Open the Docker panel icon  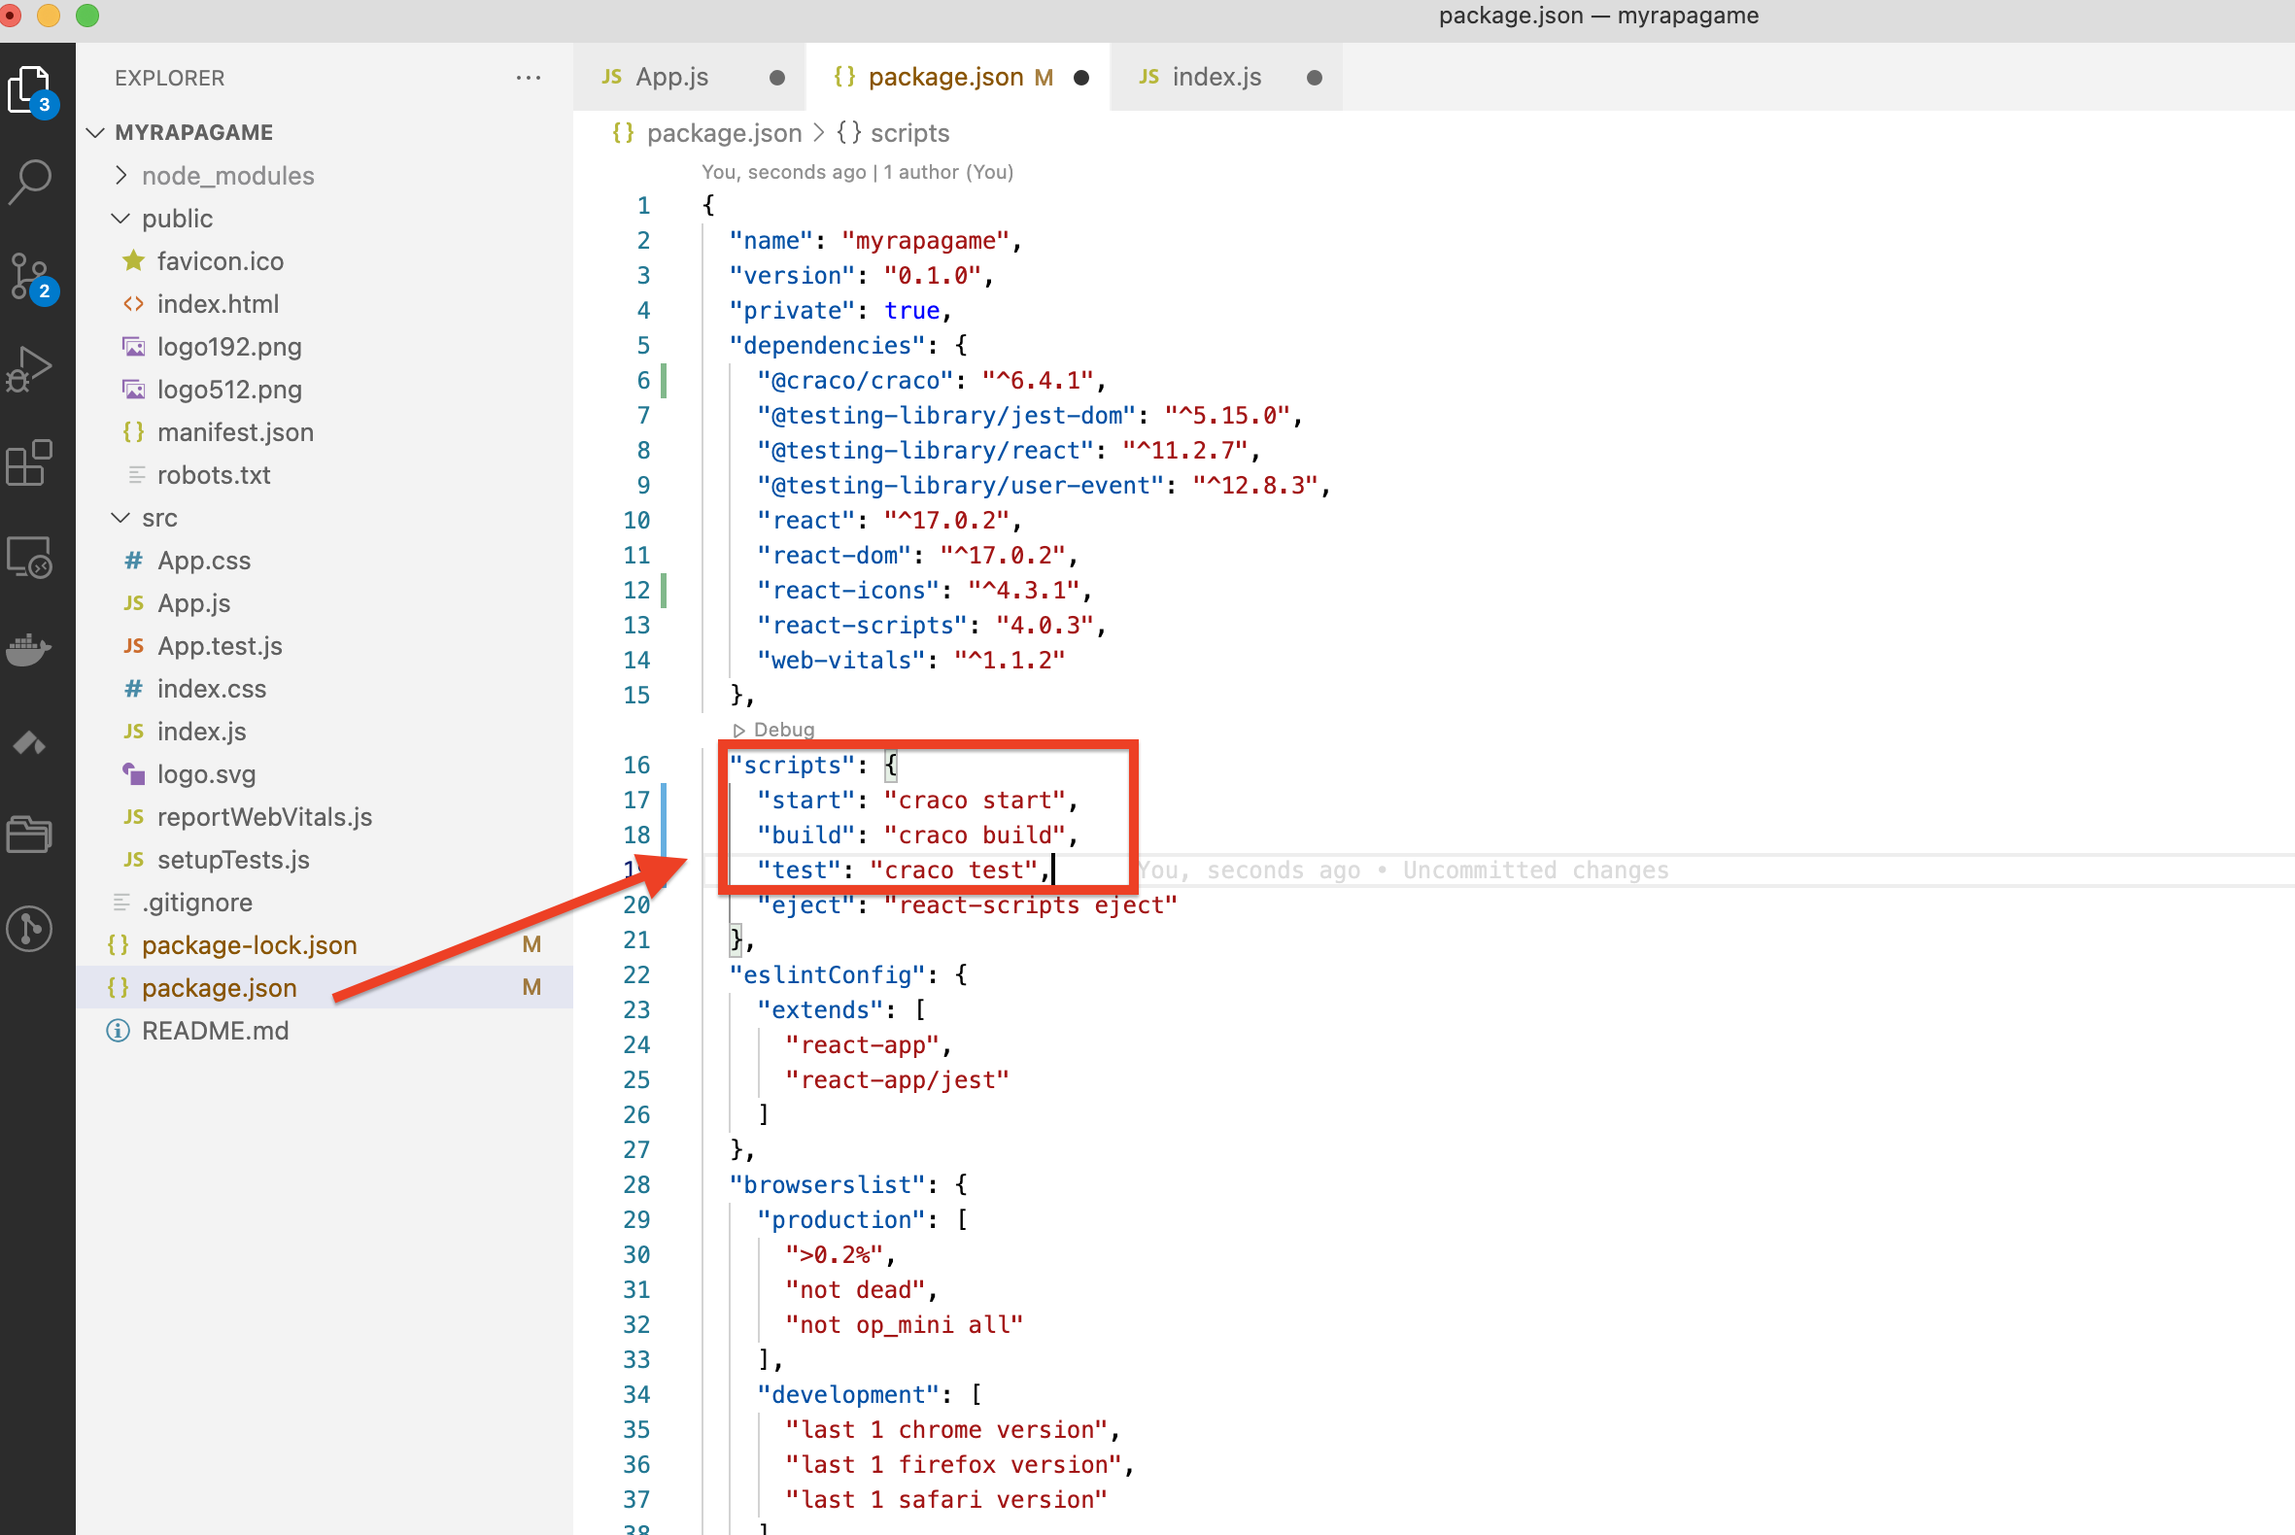(x=30, y=649)
